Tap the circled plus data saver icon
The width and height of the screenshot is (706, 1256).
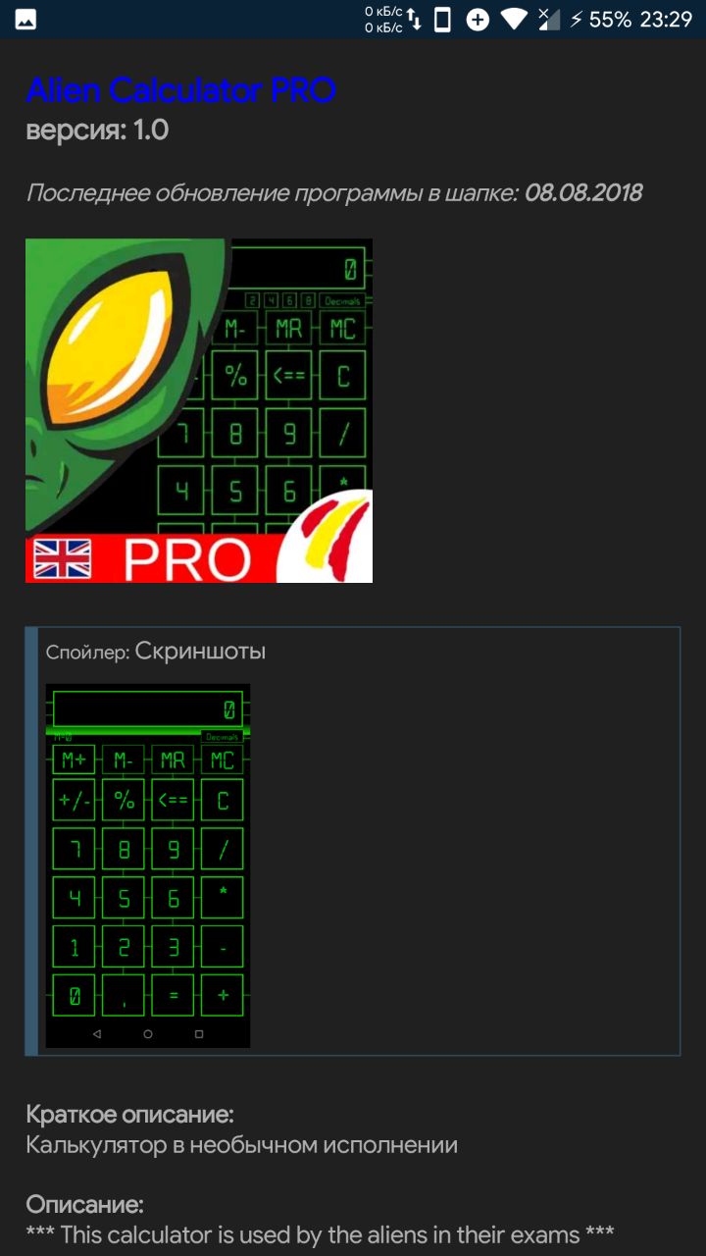(x=478, y=20)
